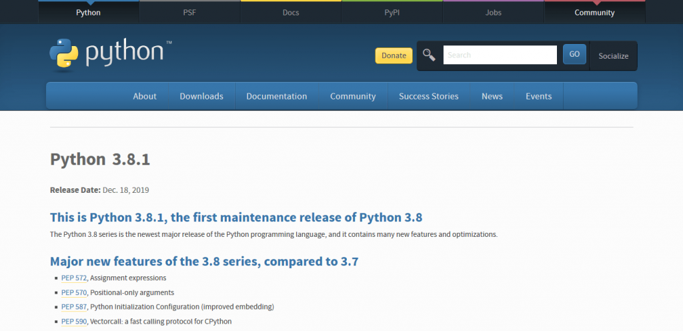Click the yellow Donate button
This screenshot has height=331, width=683.
point(394,55)
